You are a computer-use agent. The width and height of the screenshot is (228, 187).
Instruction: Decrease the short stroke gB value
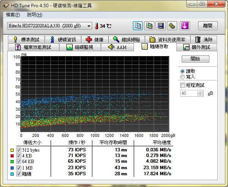pos(200,95)
